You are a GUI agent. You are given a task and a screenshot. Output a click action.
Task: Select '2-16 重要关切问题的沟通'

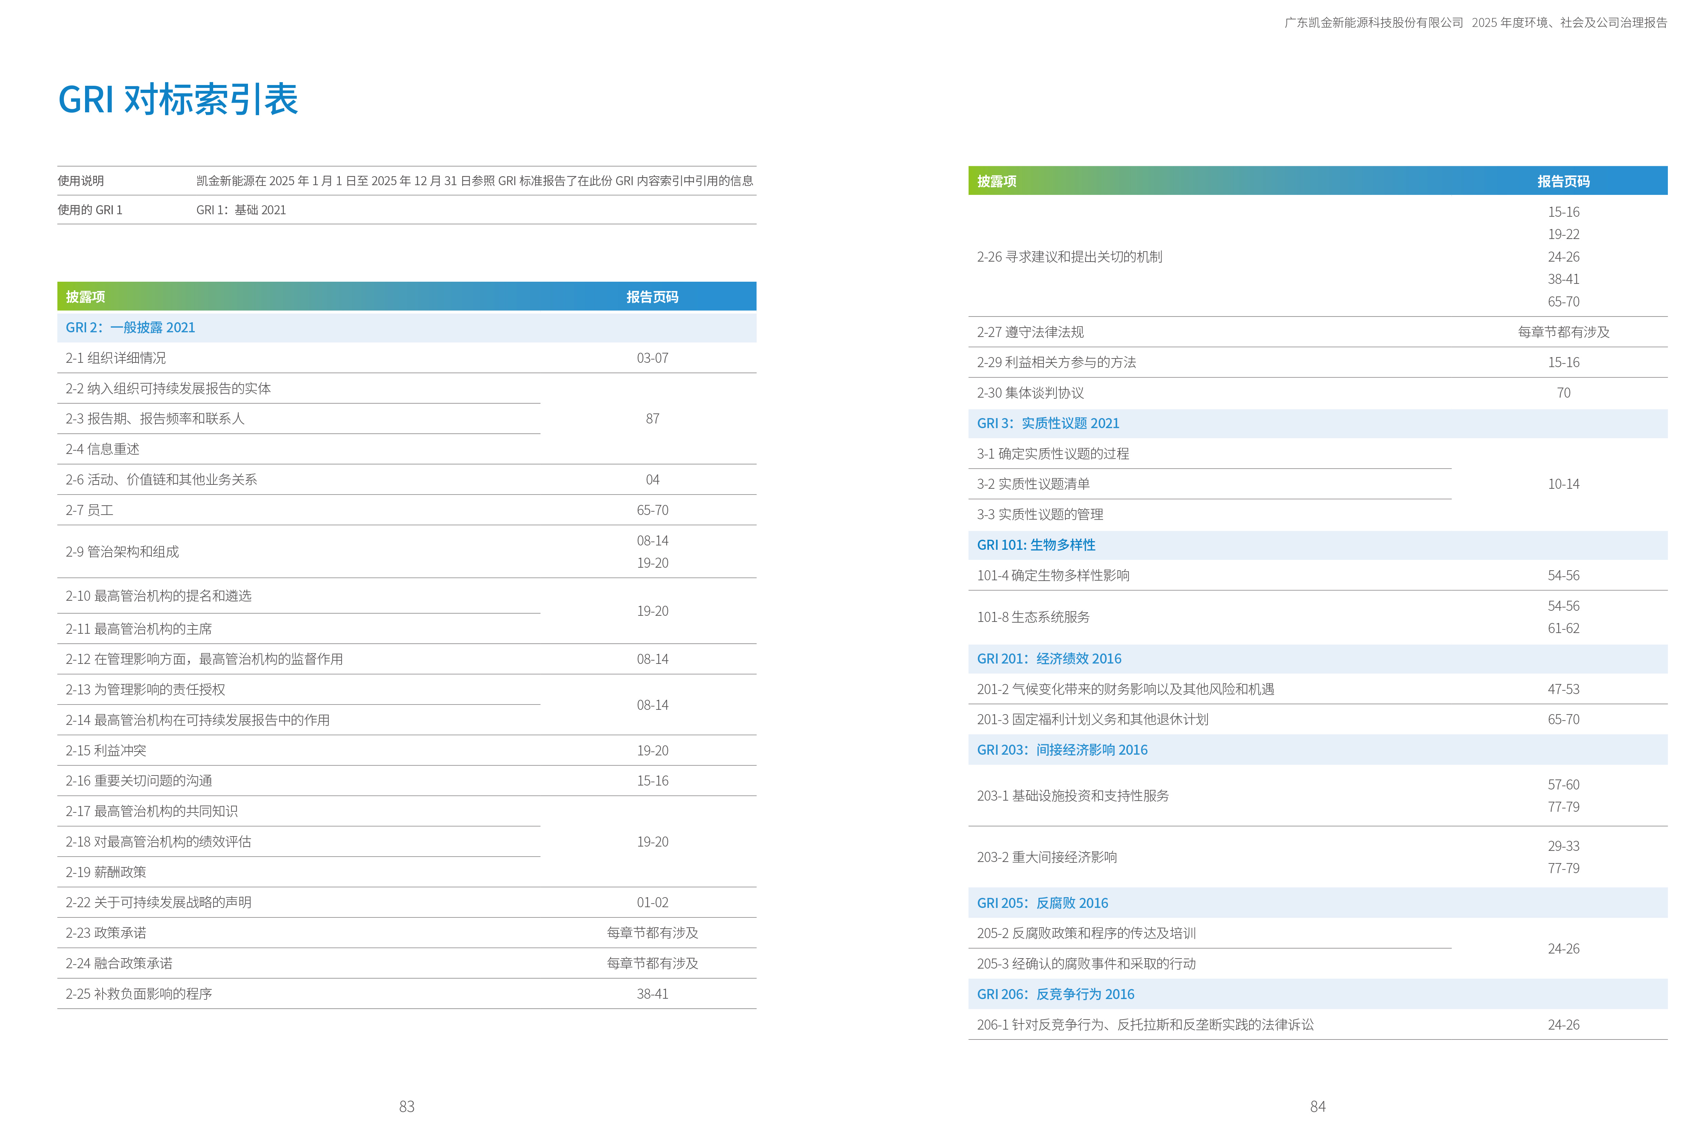139,781
